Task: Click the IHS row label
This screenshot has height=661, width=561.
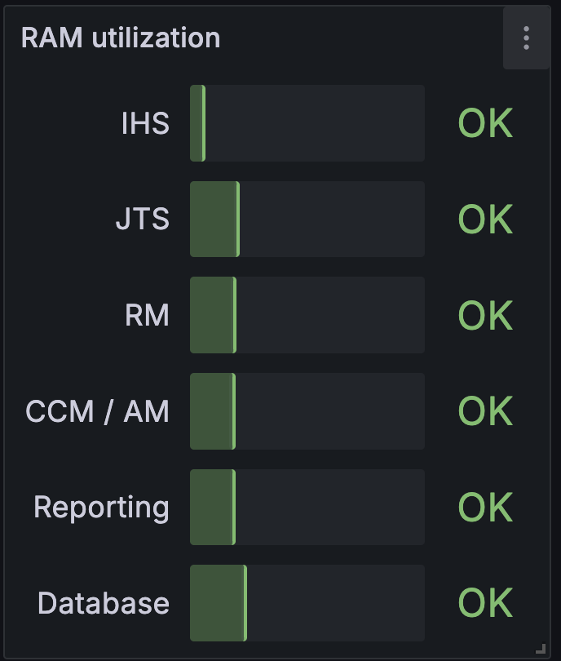Action: pyautogui.click(x=145, y=123)
